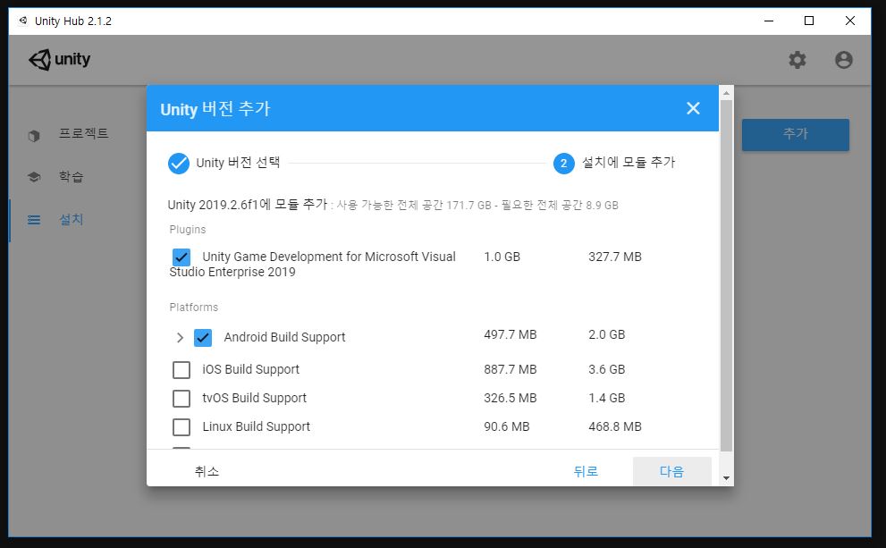Click the 프로젝트 cube icon in sidebar
Viewport: 886px width, 548px height.
pyautogui.click(x=34, y=136)
